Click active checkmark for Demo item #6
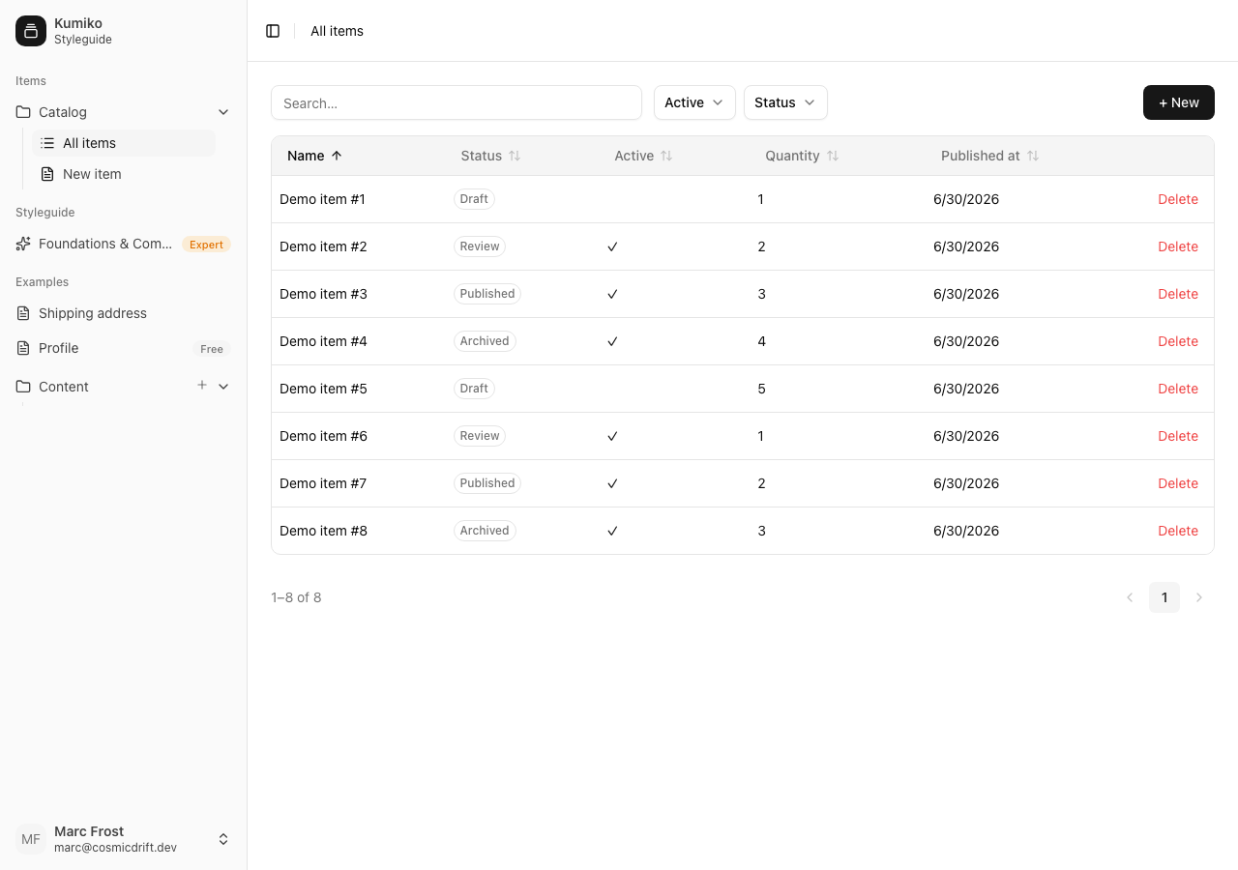 [612, 436]
